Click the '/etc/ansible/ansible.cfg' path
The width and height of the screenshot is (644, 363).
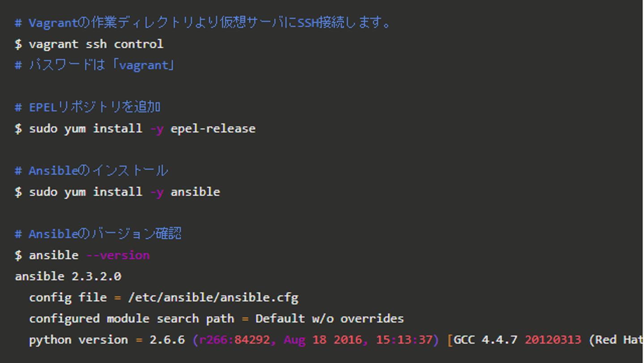point(213,297)
